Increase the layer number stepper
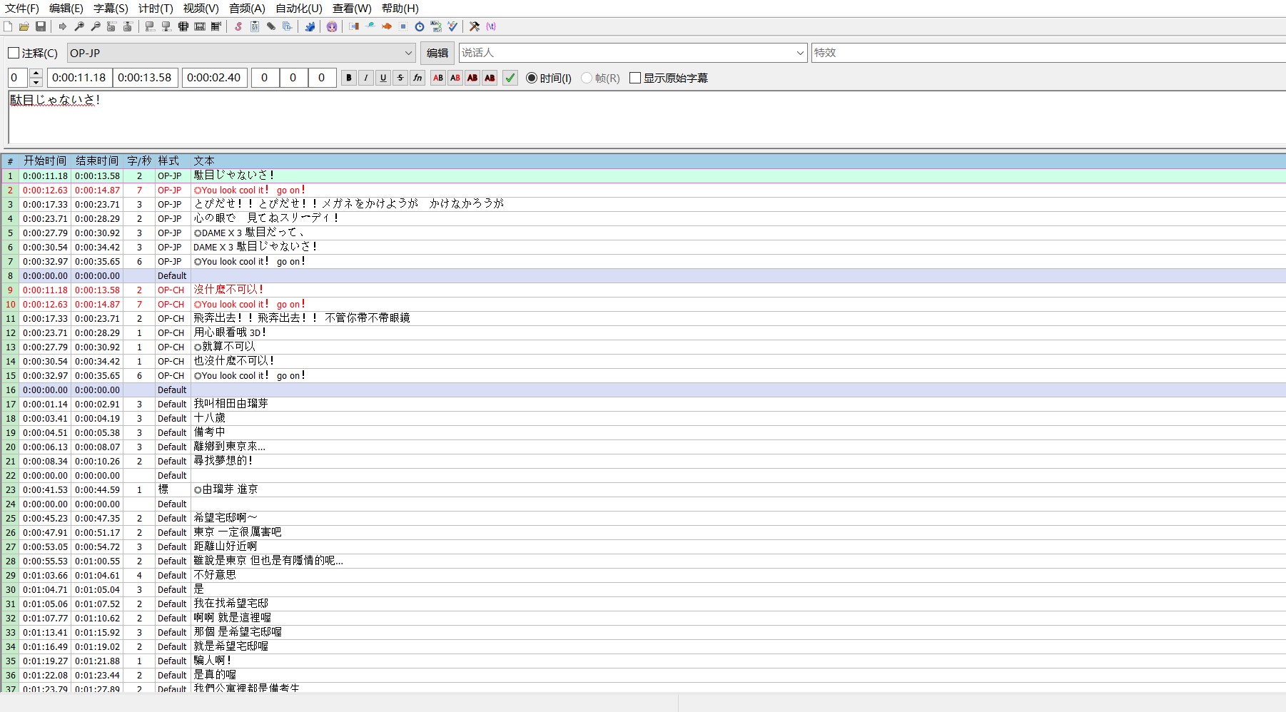 coord(36,73)
